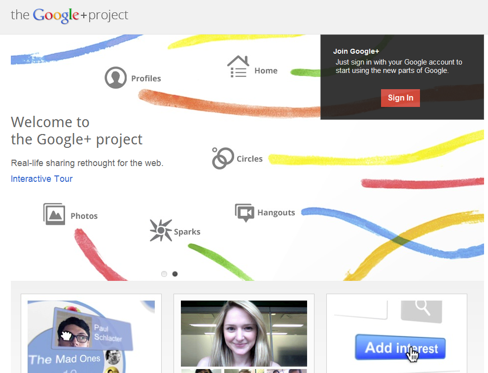The width and height of the screenshot is (488, 373).
Task: Follow the Interactive Tour link
Action: [x=42, y=178]
